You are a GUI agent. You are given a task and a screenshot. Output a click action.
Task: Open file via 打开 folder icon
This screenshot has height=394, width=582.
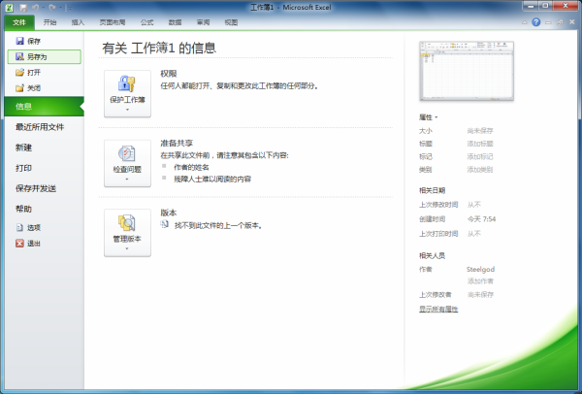click(20, 73)
